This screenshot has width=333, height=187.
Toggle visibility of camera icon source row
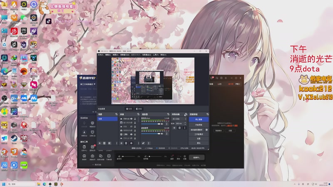131,130
